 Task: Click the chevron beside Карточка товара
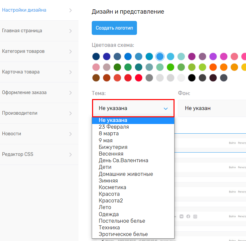[x=70, y=72]
